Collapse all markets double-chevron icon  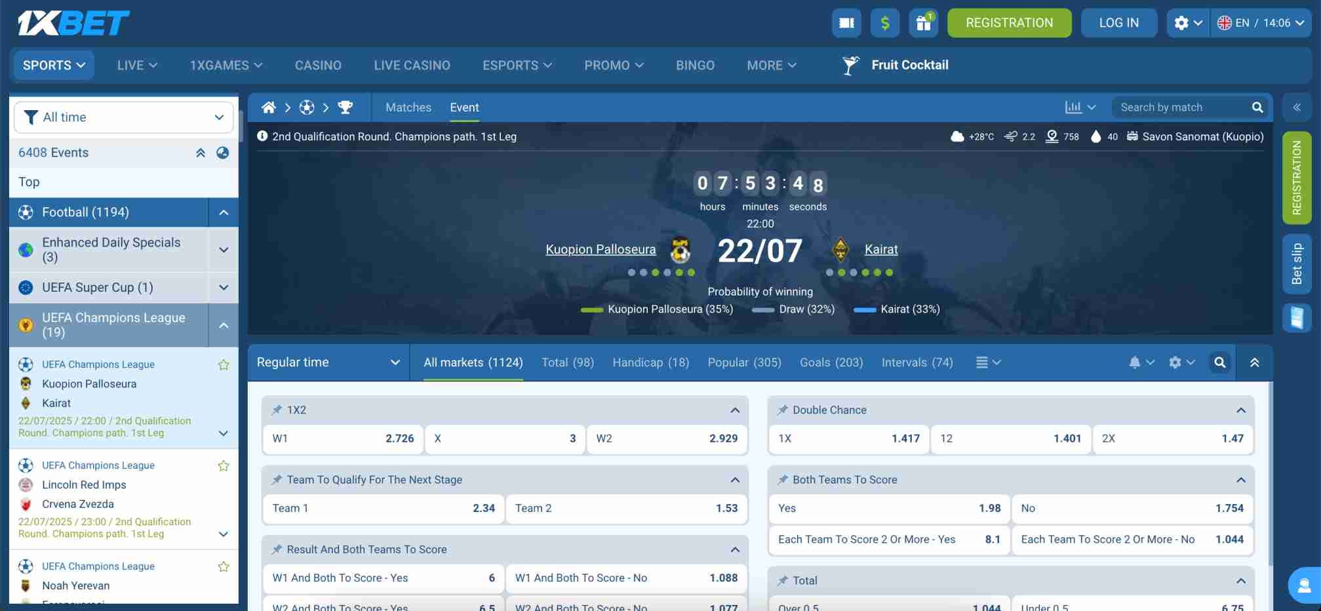(x=1254, y=363)
